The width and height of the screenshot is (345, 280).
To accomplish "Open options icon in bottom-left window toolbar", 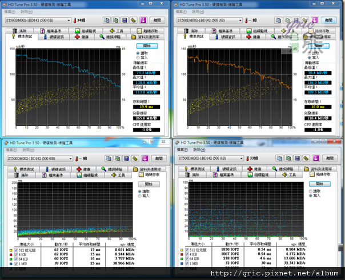I will click(135, 159).
